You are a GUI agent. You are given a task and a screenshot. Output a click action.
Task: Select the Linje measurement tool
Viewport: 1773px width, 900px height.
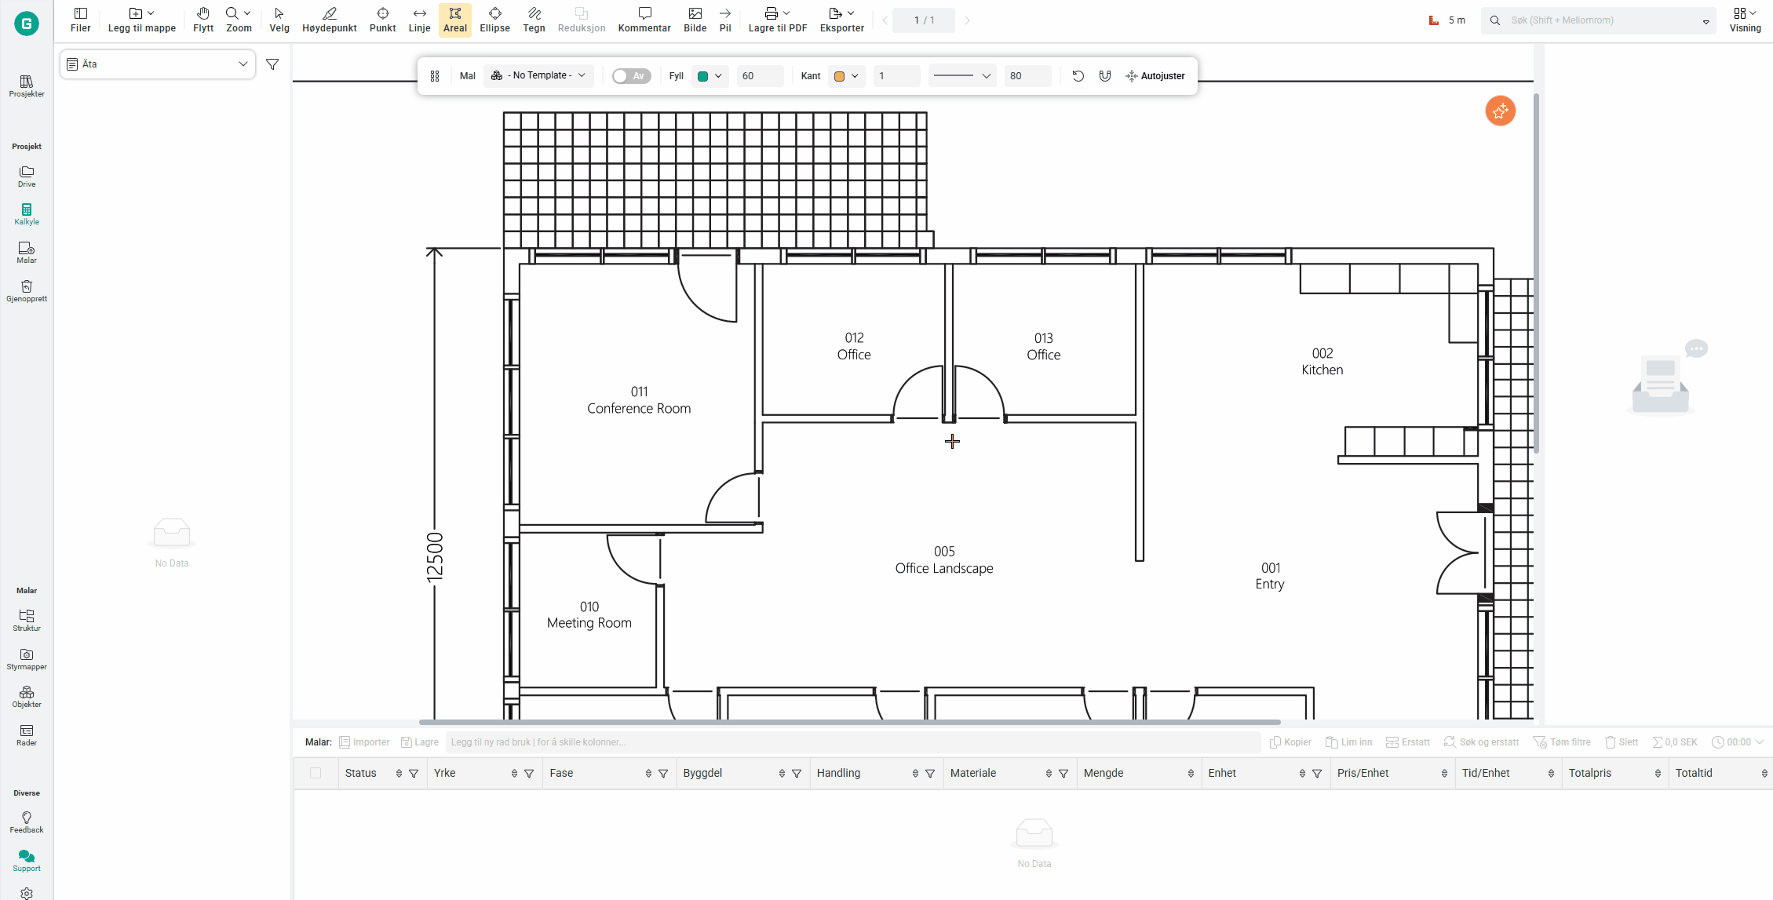[419, 20]
